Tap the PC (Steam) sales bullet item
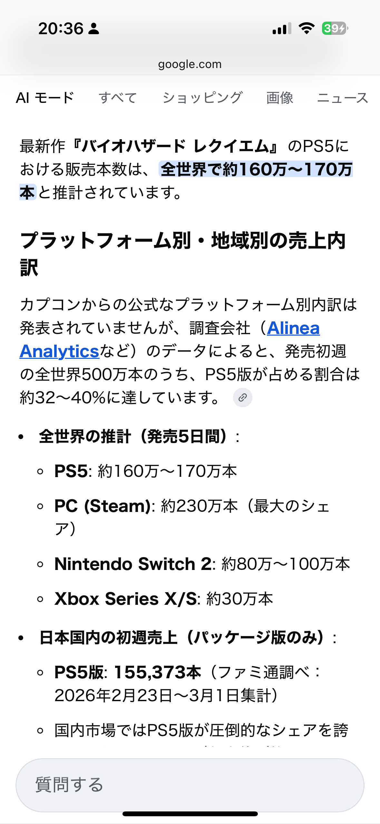 pyautogui.click(x=192, y=517)
